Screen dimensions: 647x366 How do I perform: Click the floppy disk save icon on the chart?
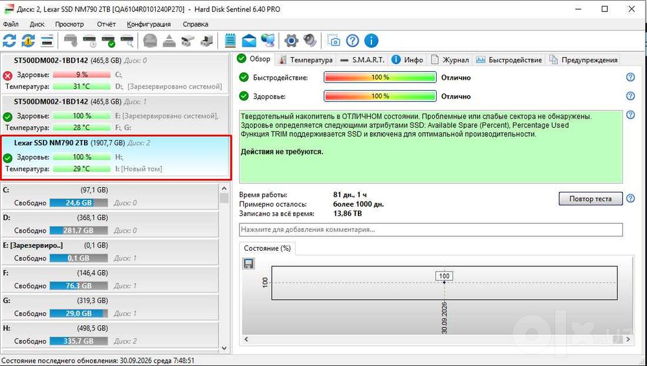249,264
